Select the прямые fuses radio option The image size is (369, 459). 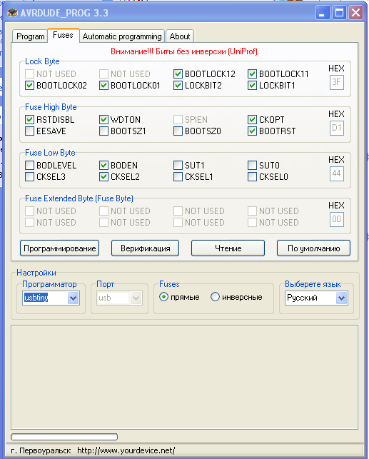[x=164, y=297]
